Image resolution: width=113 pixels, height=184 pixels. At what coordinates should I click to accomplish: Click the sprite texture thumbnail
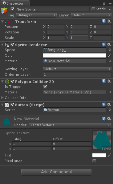click(102, 140)
